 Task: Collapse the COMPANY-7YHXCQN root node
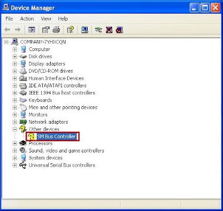[x=6, y=42]
